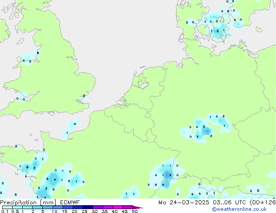Click the '0.5' legend value

(x=15, y=211)
